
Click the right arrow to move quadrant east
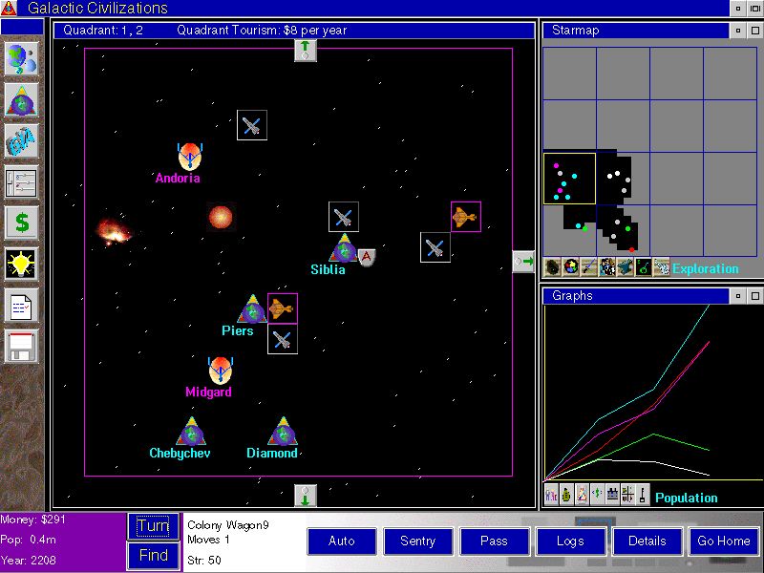point(523,262)
